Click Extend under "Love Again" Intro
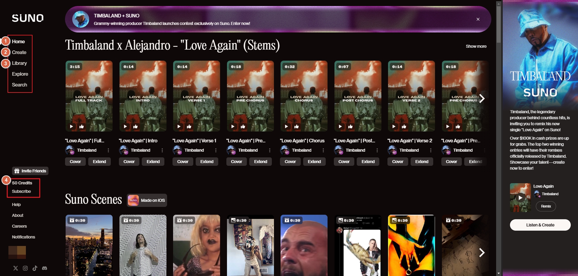Viewport: 578px width, 276px height. (153, 162)
